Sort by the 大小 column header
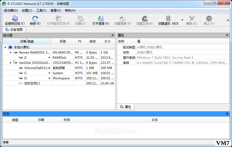 point(107,41)
